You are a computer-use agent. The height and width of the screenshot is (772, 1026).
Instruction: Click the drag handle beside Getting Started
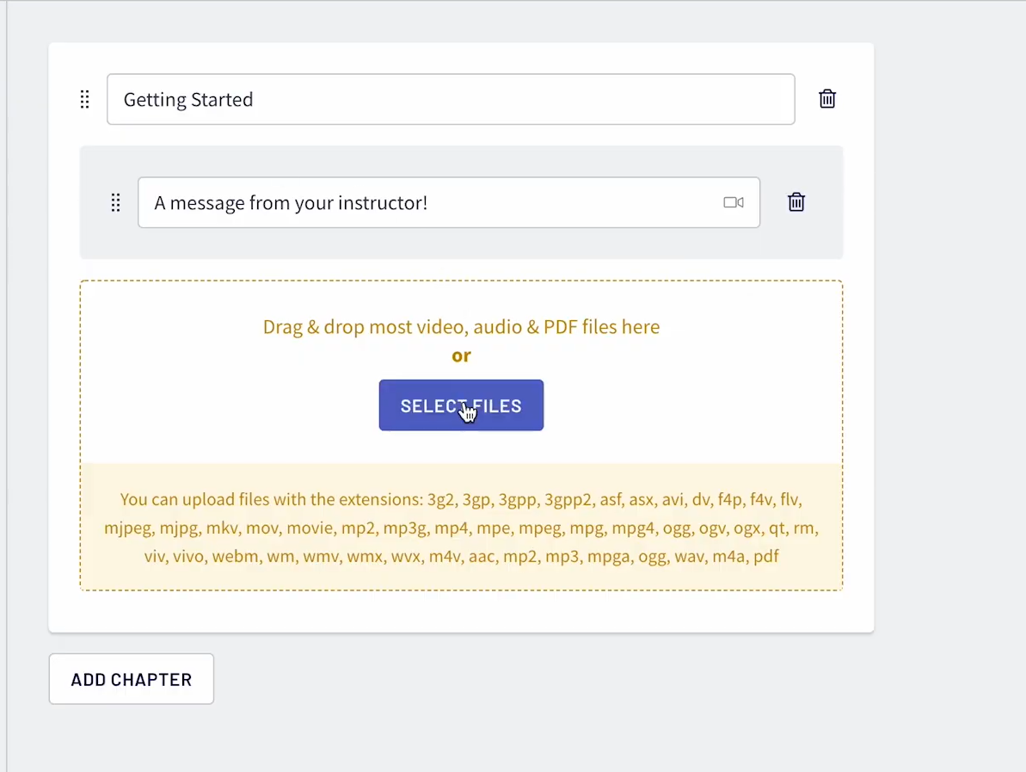84,99
